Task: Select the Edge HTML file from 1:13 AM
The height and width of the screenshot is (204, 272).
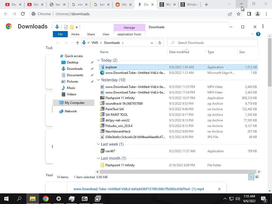Action: 178,73
